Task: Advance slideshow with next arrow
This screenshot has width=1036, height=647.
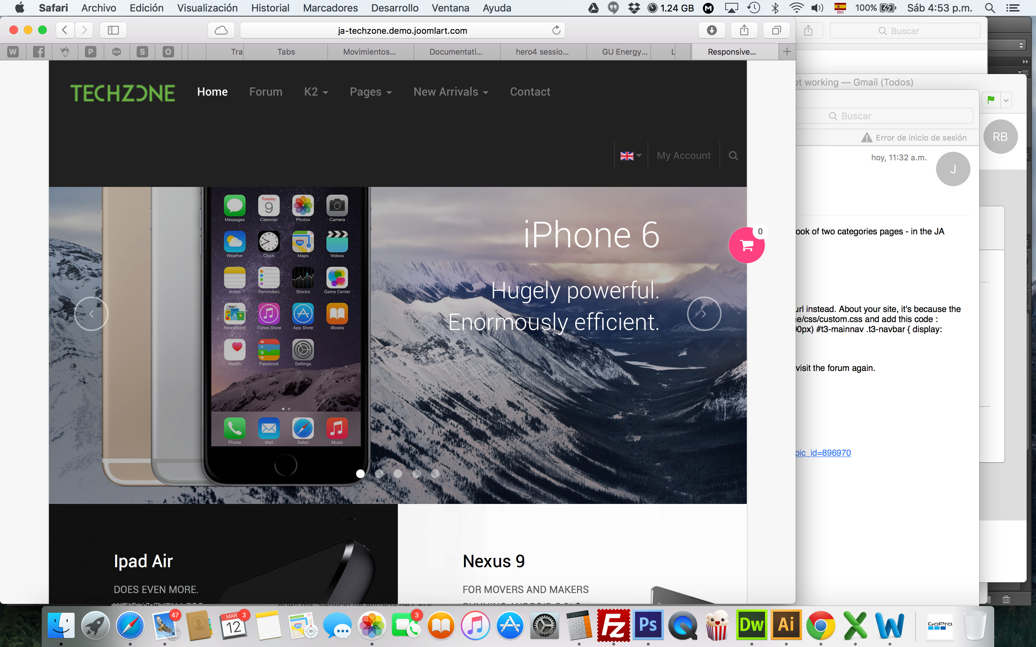Action: point(704,314)
